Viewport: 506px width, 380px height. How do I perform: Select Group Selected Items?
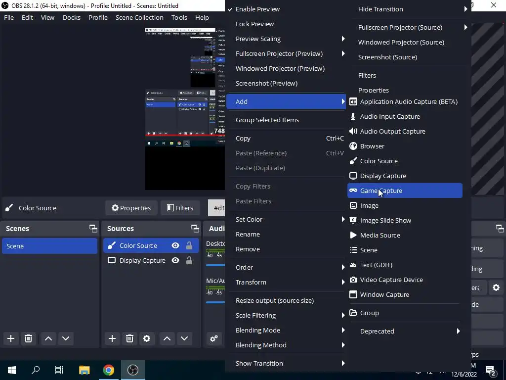287,120
